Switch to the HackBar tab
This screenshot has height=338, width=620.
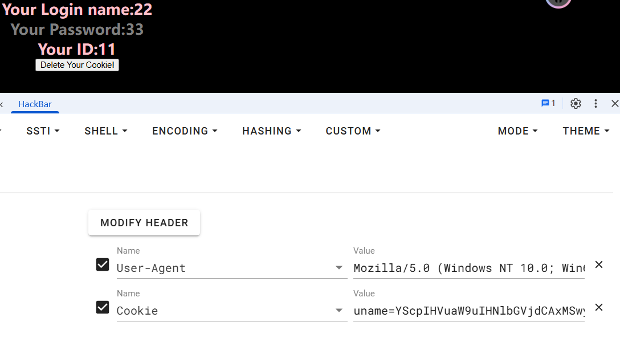[35, 104]
